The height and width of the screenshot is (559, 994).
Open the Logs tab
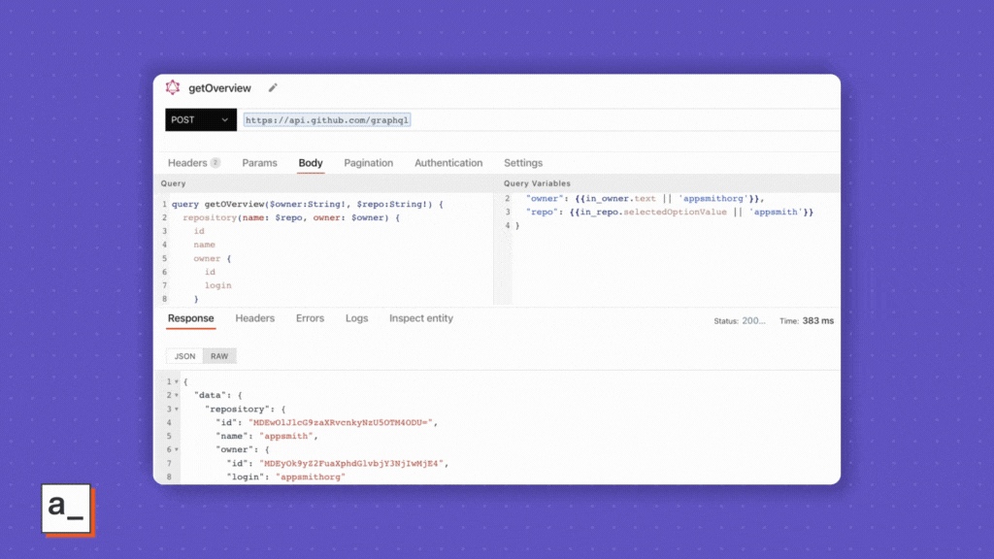point(356,318)
